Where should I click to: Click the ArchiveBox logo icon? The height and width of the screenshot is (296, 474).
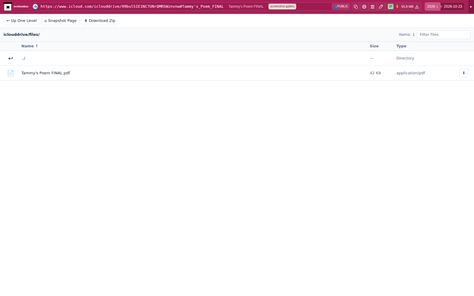(8, 7)
